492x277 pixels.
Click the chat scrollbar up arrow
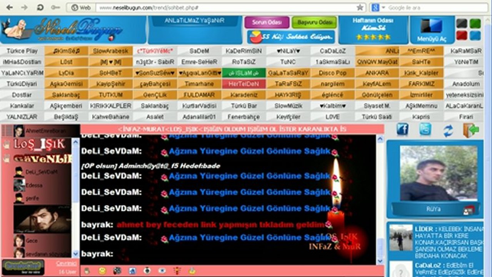tap(380, 139)
